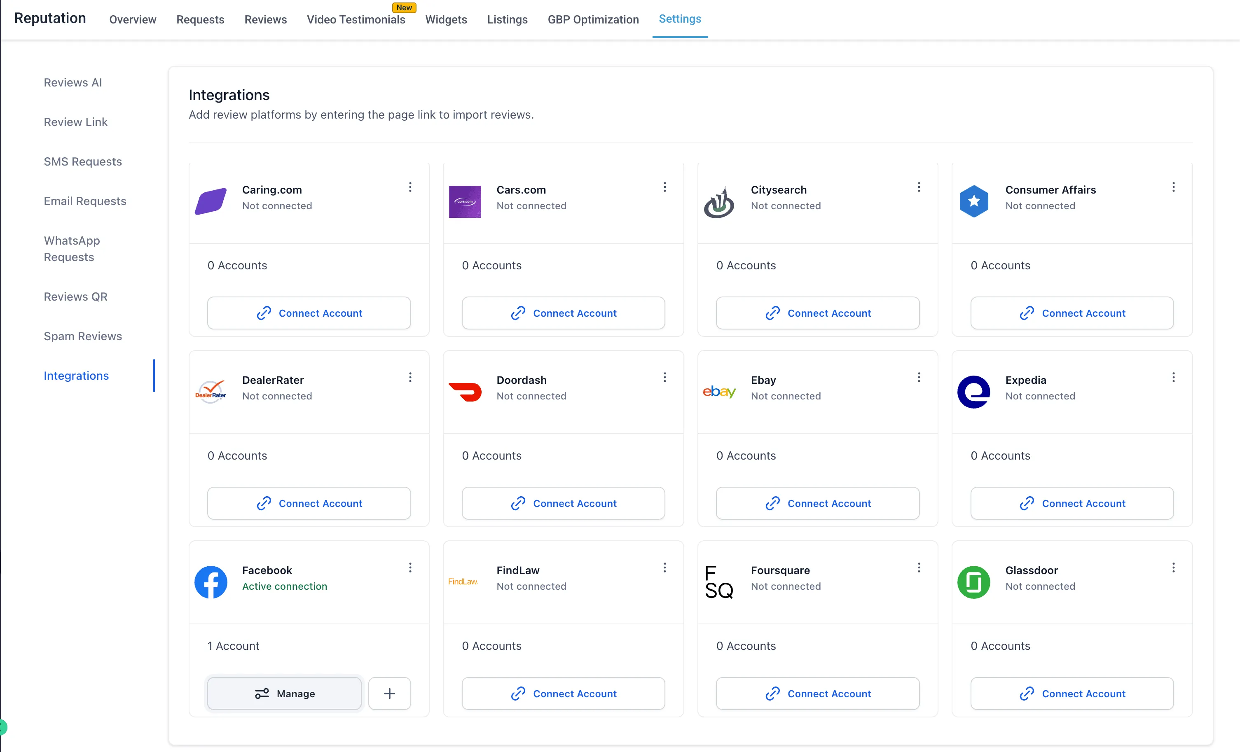Connect a Foursquare account
1240x752 pixels.
point(817,693)
